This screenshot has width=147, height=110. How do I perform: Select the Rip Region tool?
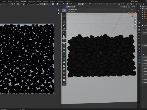click(64, 84)
